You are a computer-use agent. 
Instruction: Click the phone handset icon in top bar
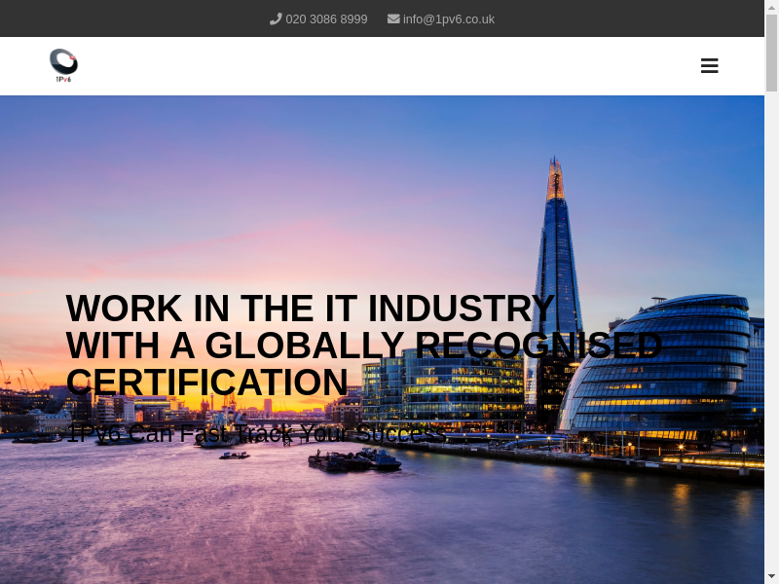click(x=276, y=18)
